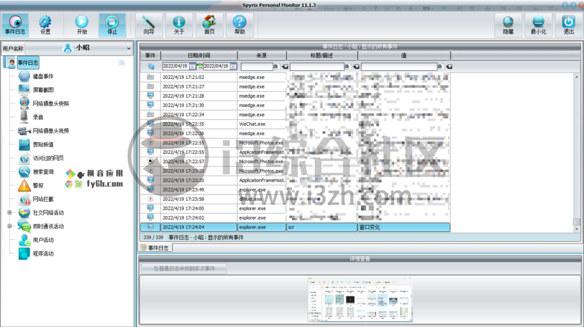Click the scrollbar down arrow of log
The image size is (584, 327).
(576, 229)
